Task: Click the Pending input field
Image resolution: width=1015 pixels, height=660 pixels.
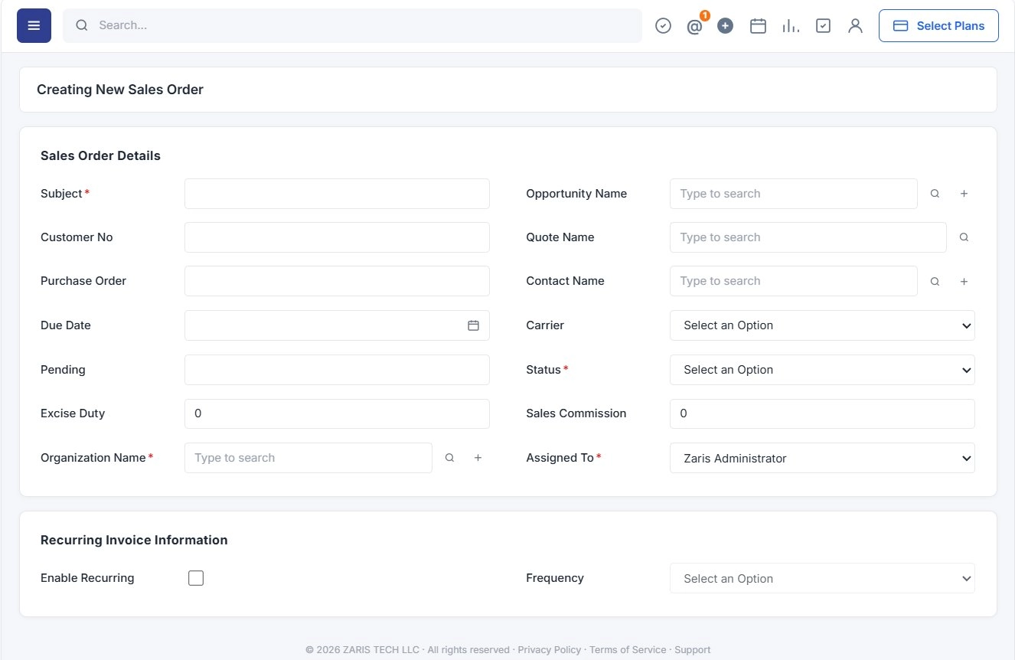Action: pos(337,370)
